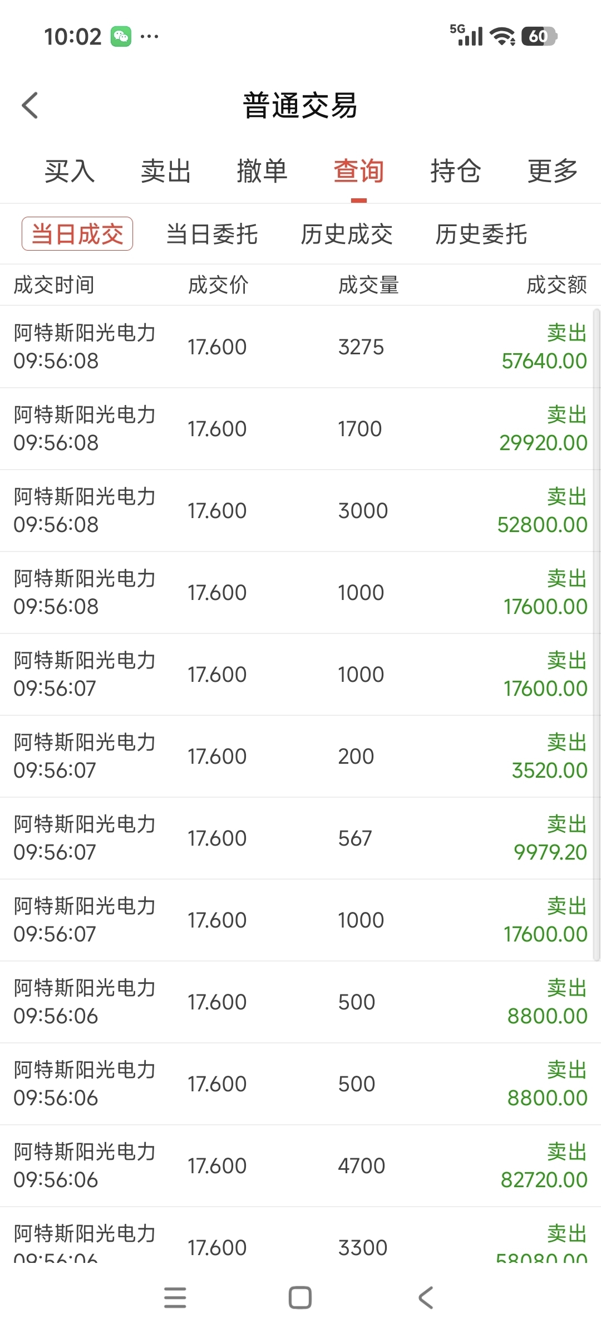Go to the 持仓 tab
Viewport: 601px width, 1337px height.
[455, 171]
